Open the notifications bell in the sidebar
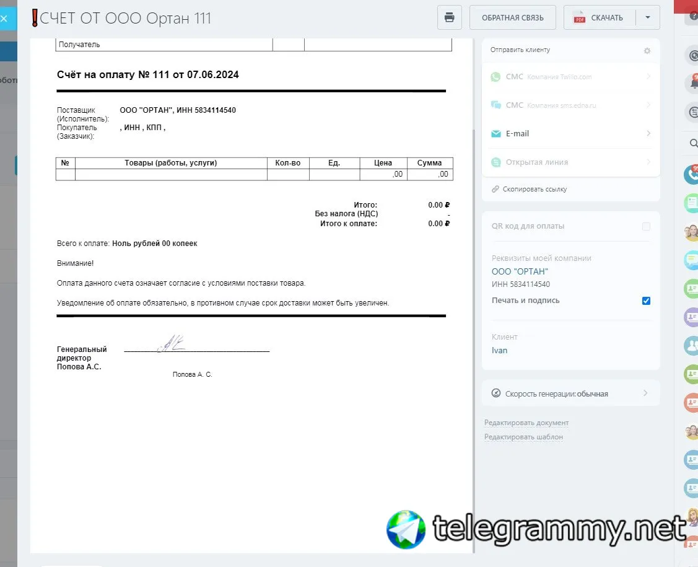This screenshot has width=698, height=567. coord(693,83)
